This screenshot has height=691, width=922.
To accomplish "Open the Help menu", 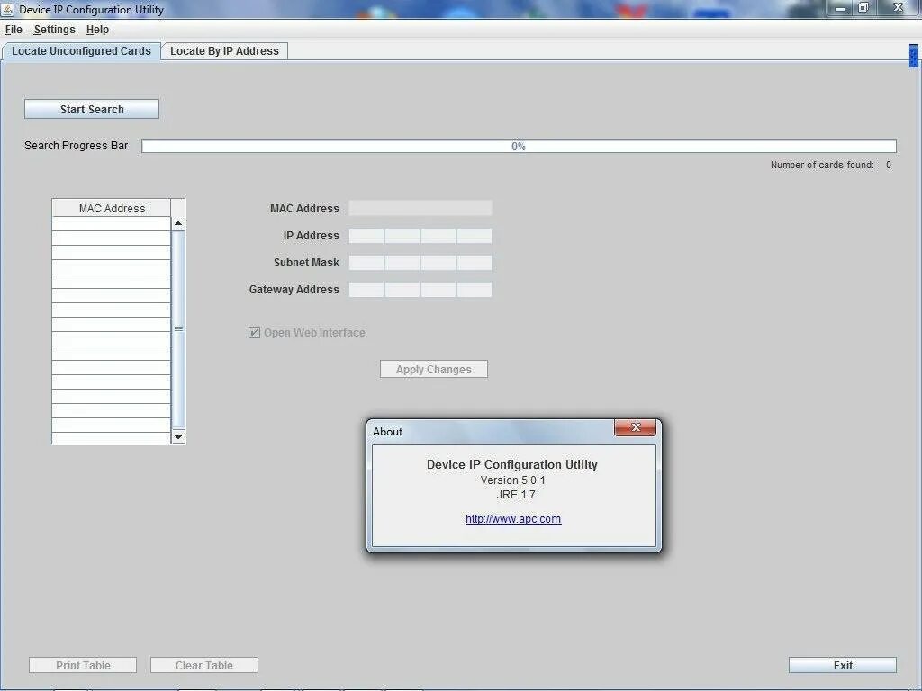I will coord(97,30).
